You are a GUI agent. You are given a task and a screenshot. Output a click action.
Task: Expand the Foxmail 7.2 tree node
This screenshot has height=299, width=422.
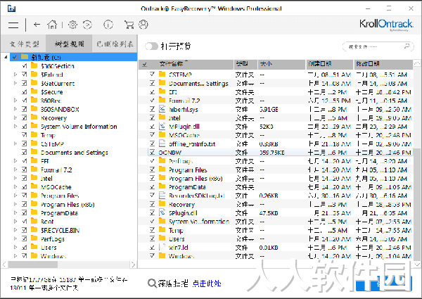click(15, 170)
